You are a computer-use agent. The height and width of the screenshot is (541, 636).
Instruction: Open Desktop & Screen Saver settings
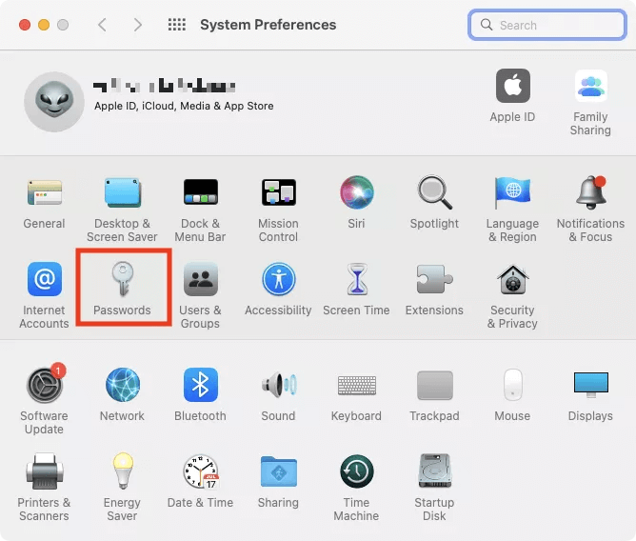click(x=122, y=194)
